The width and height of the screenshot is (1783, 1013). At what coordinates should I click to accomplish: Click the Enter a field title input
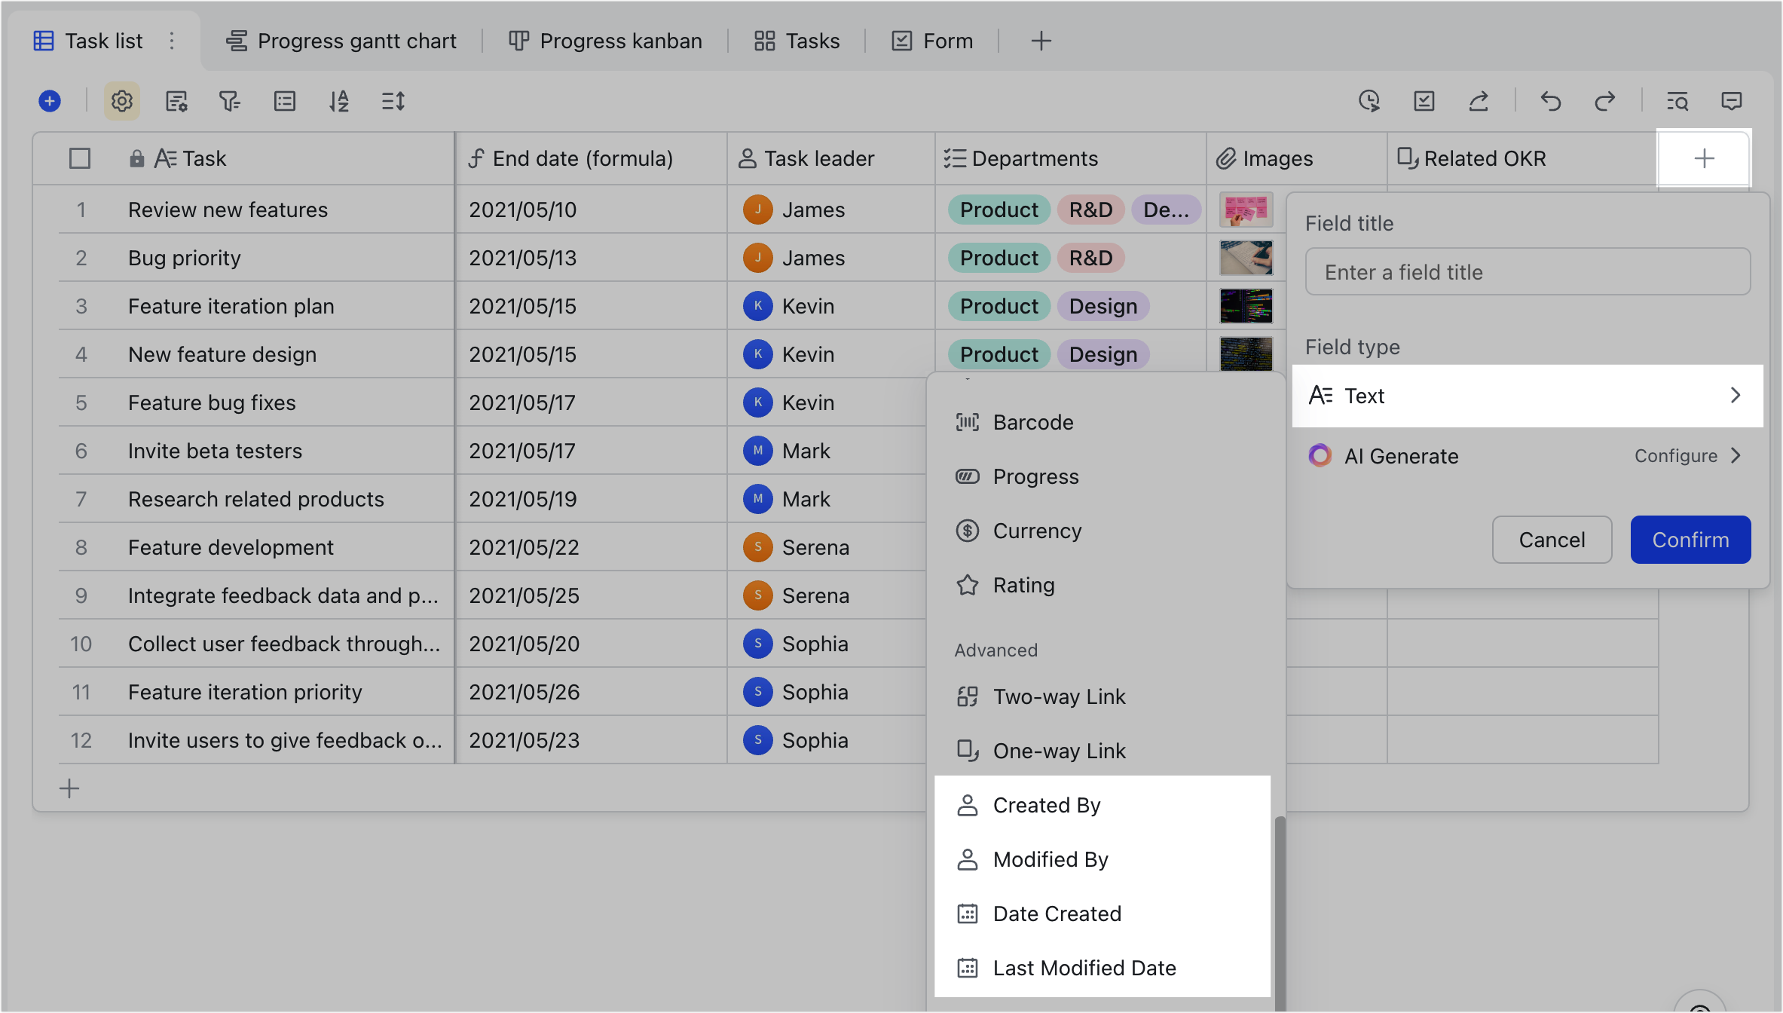tap(1527, 271)
